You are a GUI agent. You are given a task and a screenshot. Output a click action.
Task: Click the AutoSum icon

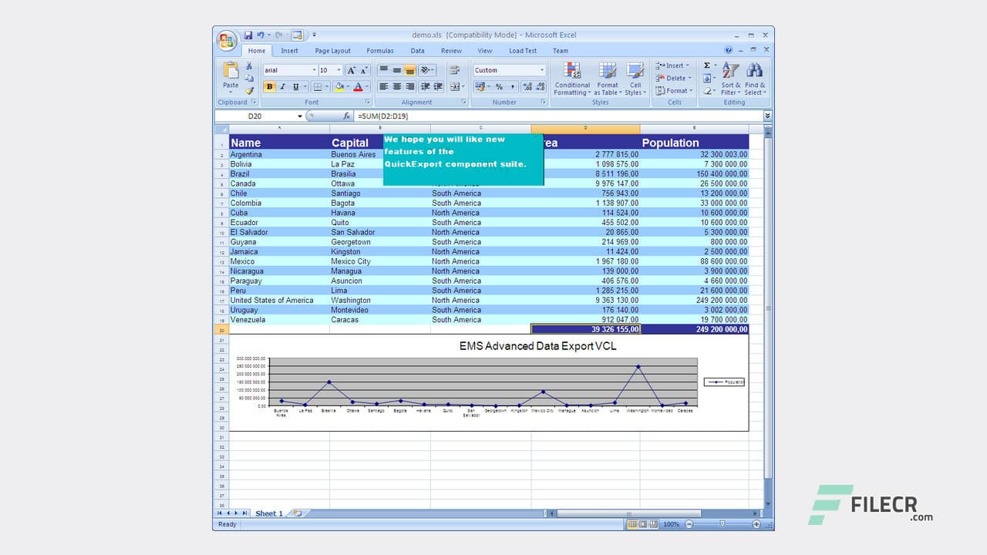coord(707,66)
